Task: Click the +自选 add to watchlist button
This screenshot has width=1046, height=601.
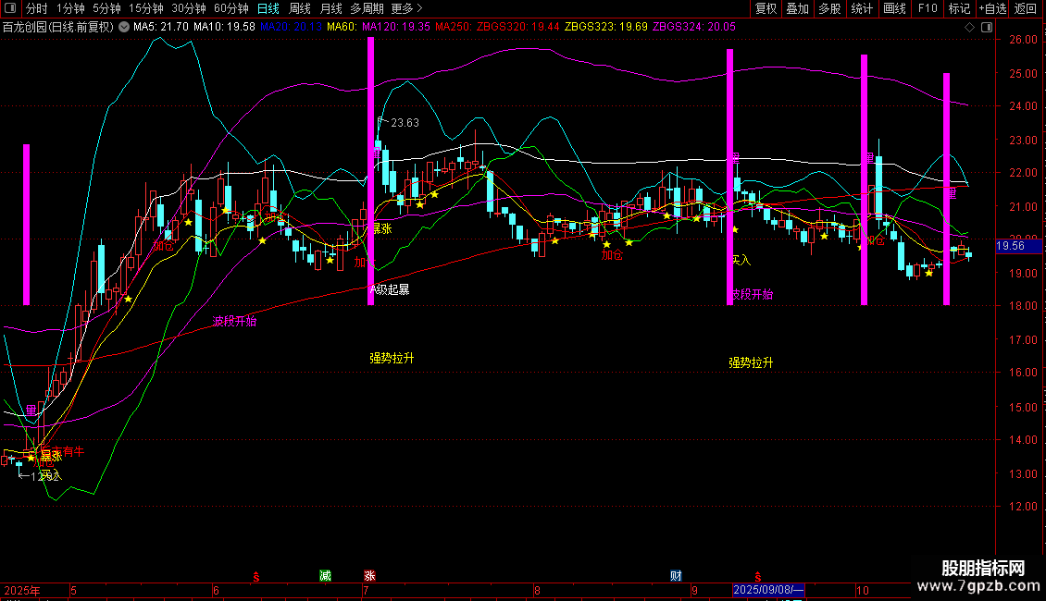Action: click(992, 8)
